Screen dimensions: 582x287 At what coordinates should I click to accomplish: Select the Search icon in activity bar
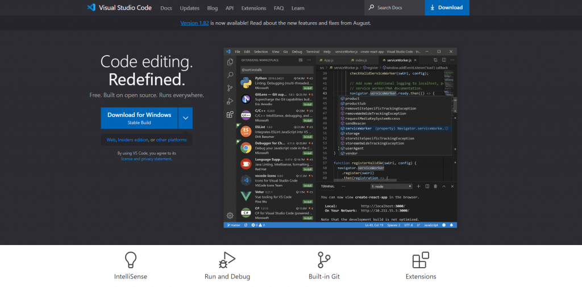pyautogui.click(x=230, y=75)
